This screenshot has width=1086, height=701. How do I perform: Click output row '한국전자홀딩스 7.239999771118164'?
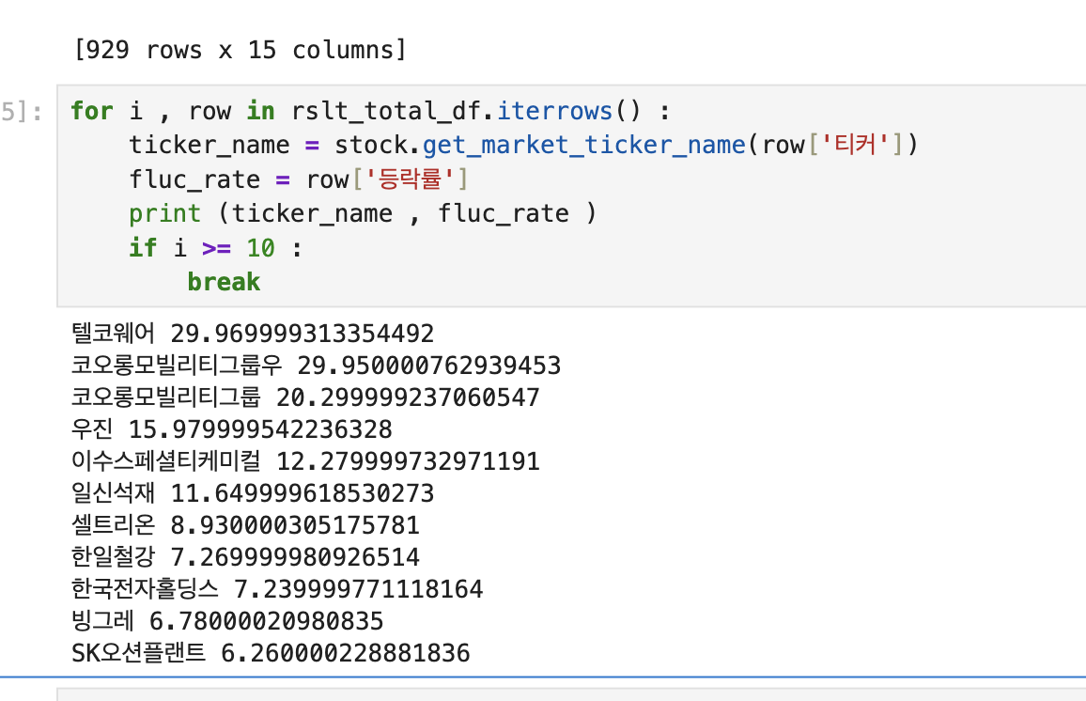[x=277, y=589]
